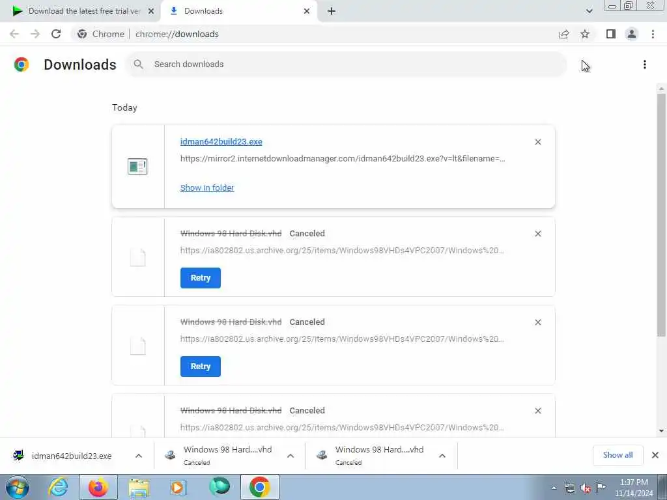Click the page's vertical scrollbar thumb
This screenshot has height=500, width=667.
[x=661, y=215]
